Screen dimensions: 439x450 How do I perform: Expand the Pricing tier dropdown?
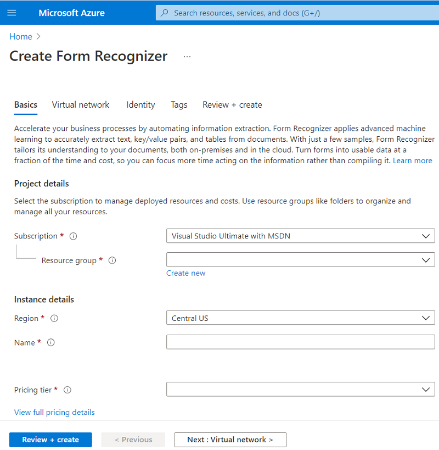click(x=300, y=389)
